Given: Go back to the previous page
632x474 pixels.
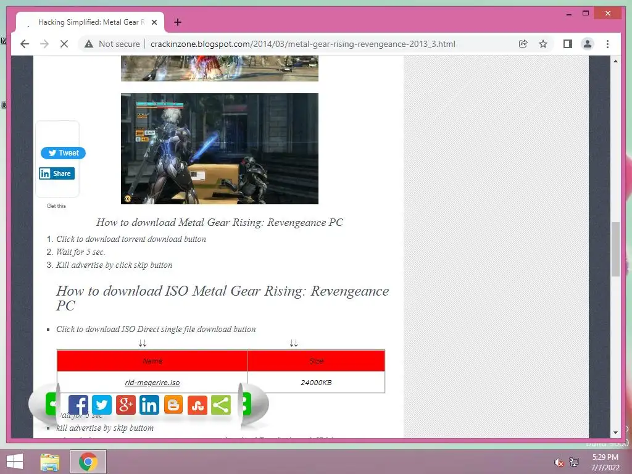Looking at the screenshot, I should pos(25,44).
